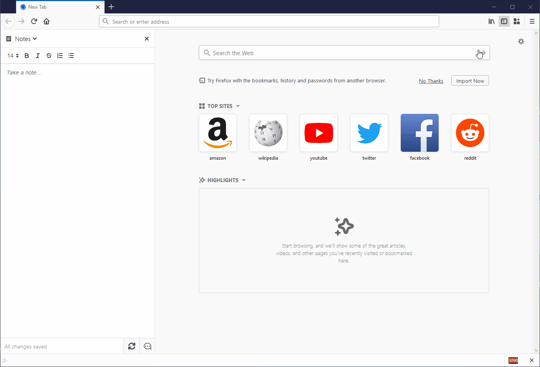
Task: Reload the current page
Action: 34,21
